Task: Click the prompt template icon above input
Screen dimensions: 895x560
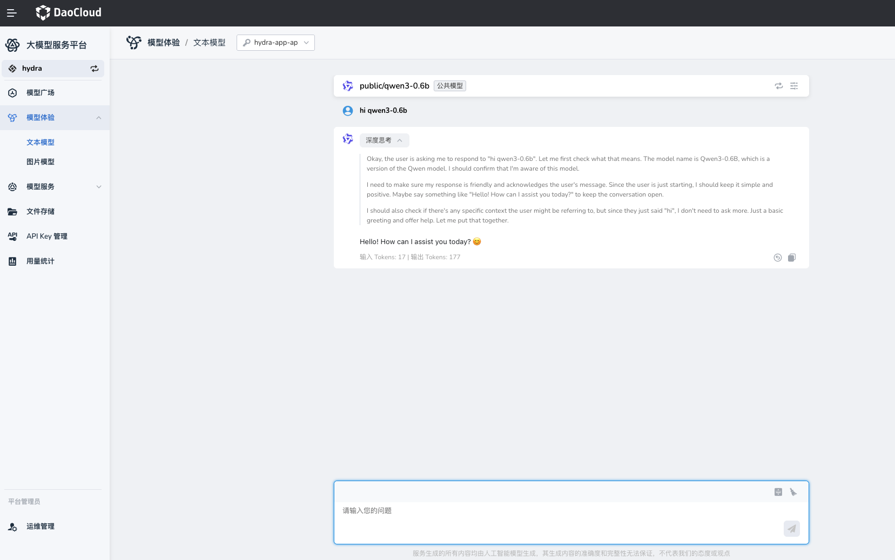Action: click(778, 492)
